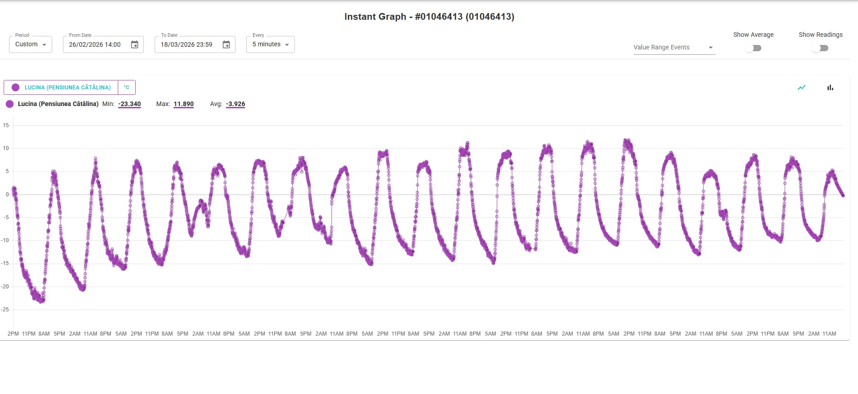Click the purple legend dot beside Lucina
Image resolution: width=858 pixels, height=394 pixels.
pyautogui.click(x=9, y=104)
